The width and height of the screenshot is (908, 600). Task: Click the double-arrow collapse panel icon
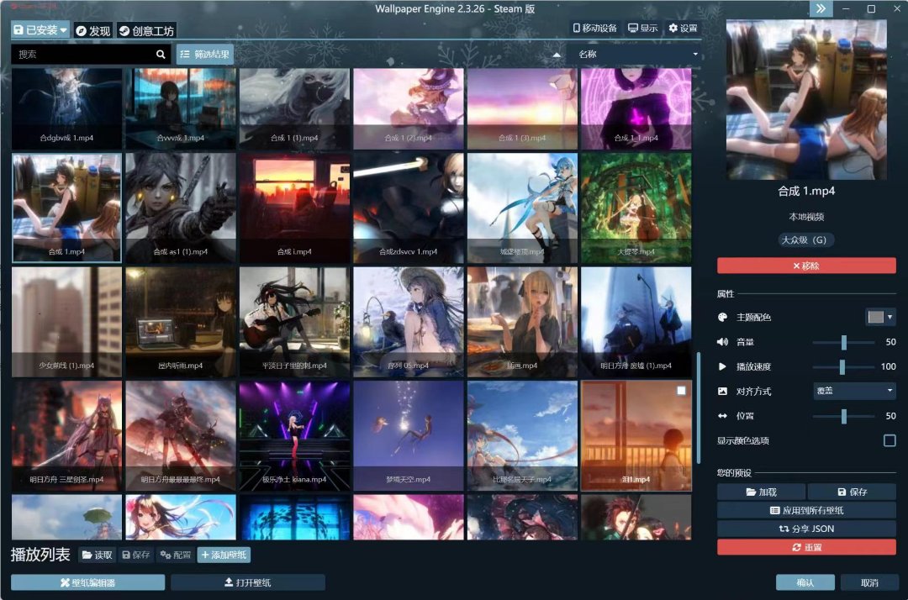click(821, 8)
